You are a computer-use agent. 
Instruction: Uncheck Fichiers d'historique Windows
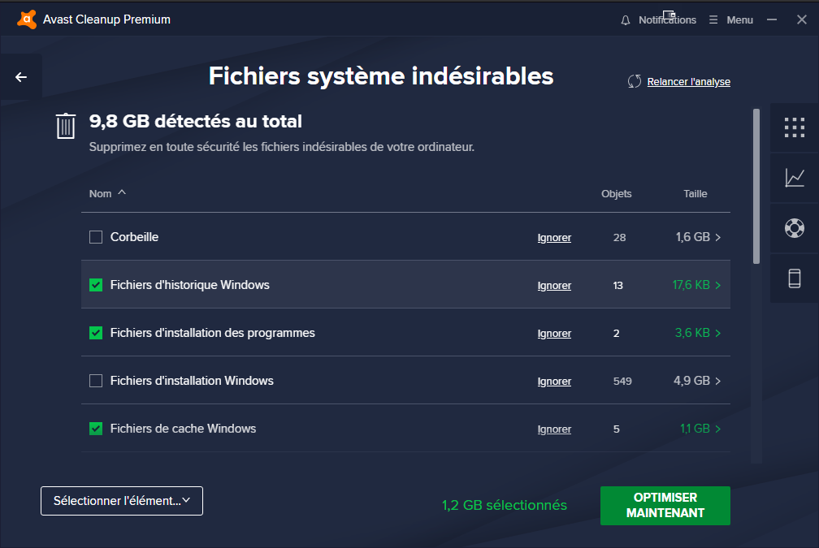click(x=96, y=285)
